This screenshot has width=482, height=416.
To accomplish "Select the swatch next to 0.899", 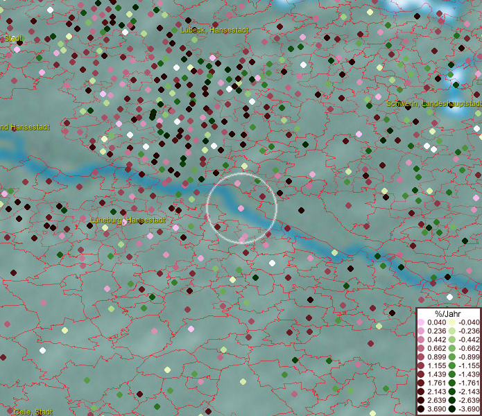I will [421, 357].
